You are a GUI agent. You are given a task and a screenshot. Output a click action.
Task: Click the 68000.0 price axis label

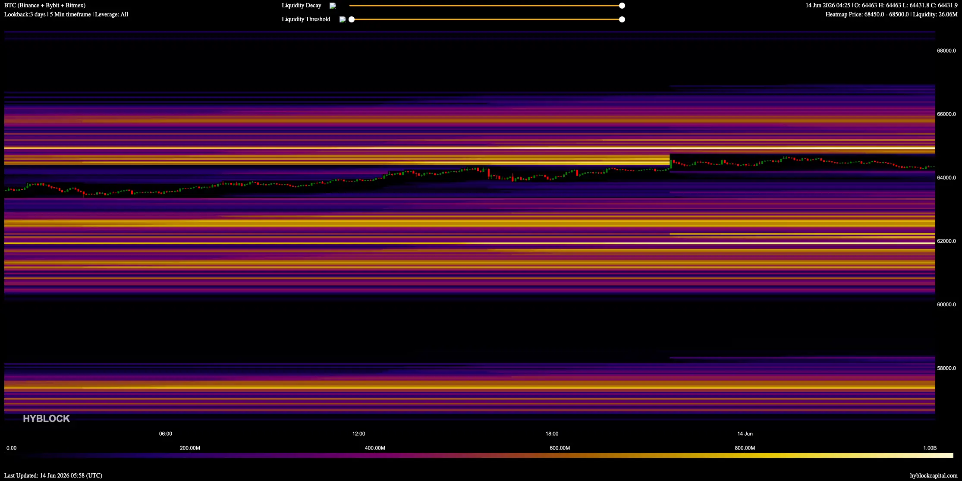(x=946, y=50)
